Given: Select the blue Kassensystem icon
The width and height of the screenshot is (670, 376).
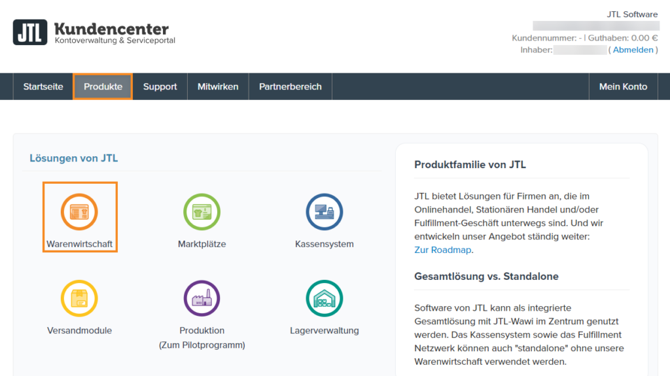Looking at the screenshot, I should click(x=324, y=211).
